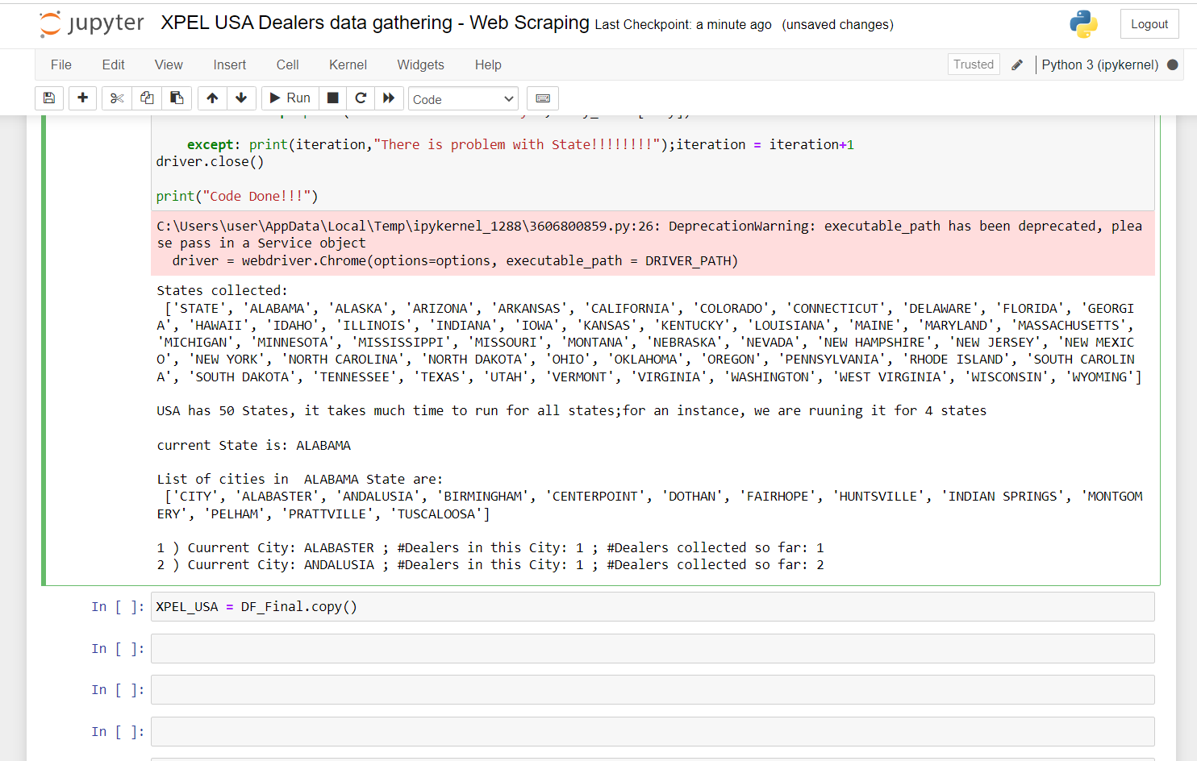Open the Kernel menu
The height and width of the screenshot is (761, 1197).
point(348,64)
